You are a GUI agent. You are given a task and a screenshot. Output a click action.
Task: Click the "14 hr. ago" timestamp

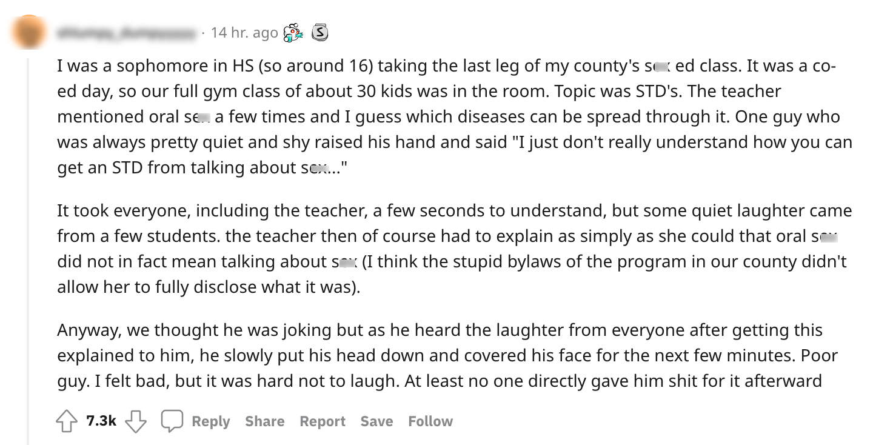pyautogui.click(x=244, y=33)
